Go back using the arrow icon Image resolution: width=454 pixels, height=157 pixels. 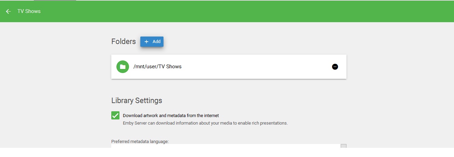[9, 11]
